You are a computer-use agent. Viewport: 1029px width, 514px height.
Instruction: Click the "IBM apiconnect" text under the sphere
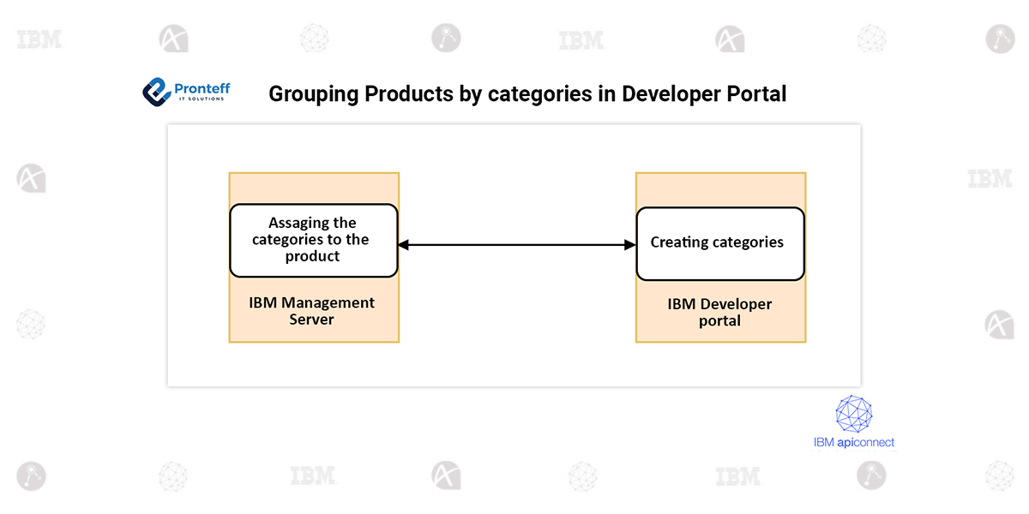pyautogui.click(x=854, y=443)
